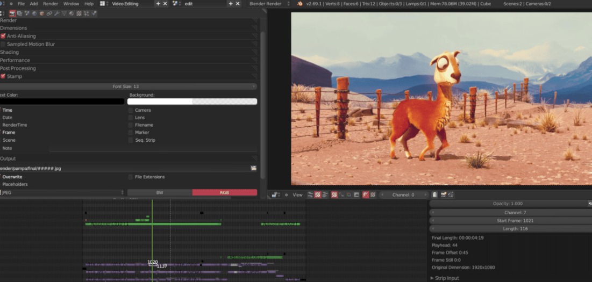
Task: Browse output folder icon beside file path
Action: (254, 168)
